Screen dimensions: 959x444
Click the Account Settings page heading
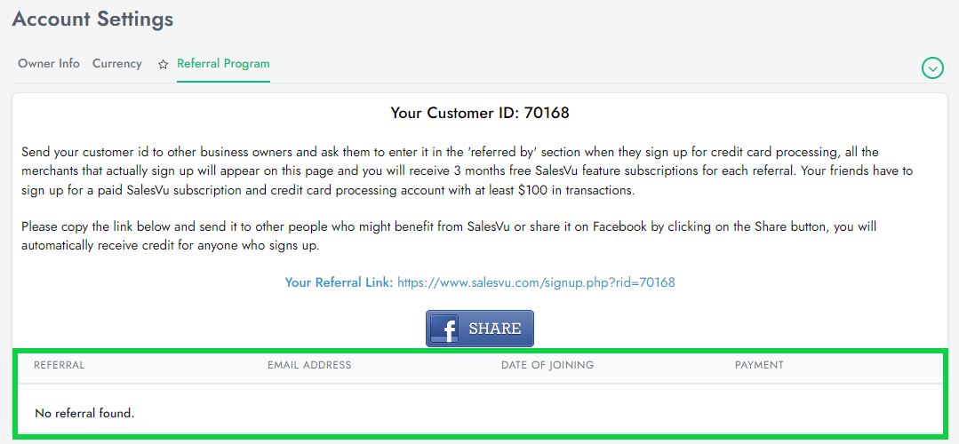[x=92, y=19]
